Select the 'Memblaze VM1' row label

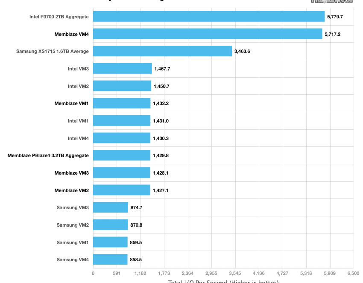[x=72, y=103]
